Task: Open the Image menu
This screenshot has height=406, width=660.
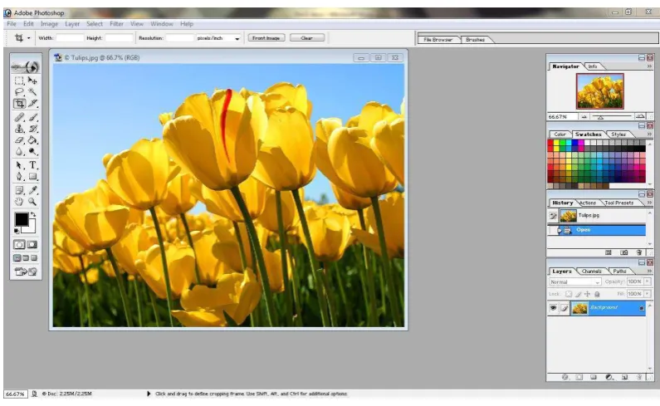Action: pos(49,24)
